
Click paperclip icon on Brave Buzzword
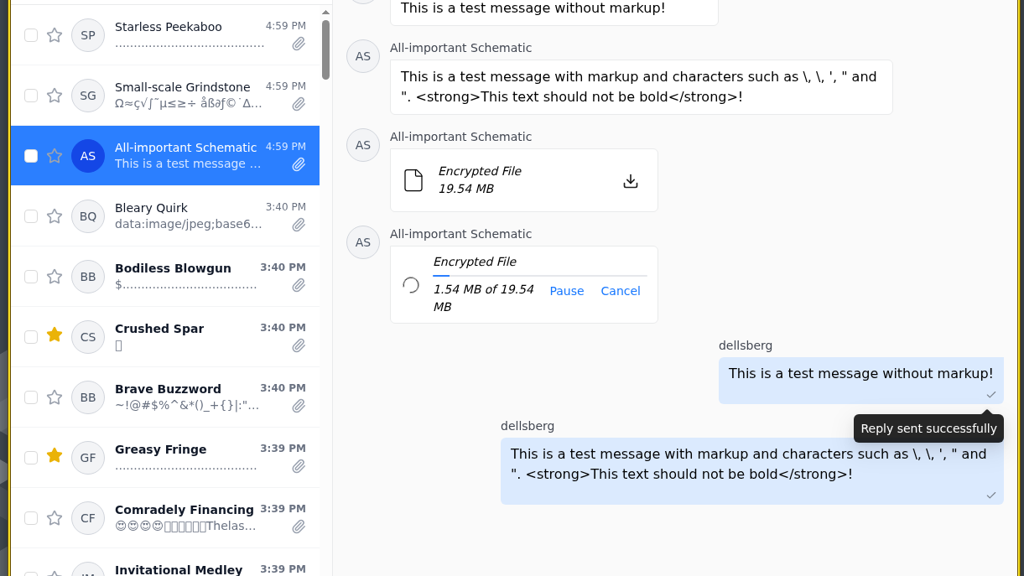[299, 406]
